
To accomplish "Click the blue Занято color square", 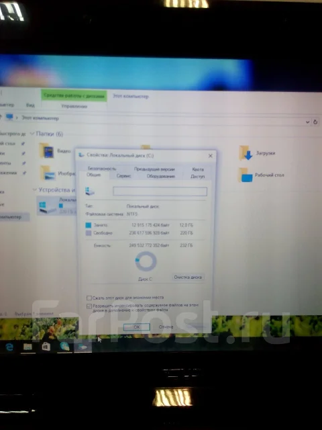I will coord(88,225).
